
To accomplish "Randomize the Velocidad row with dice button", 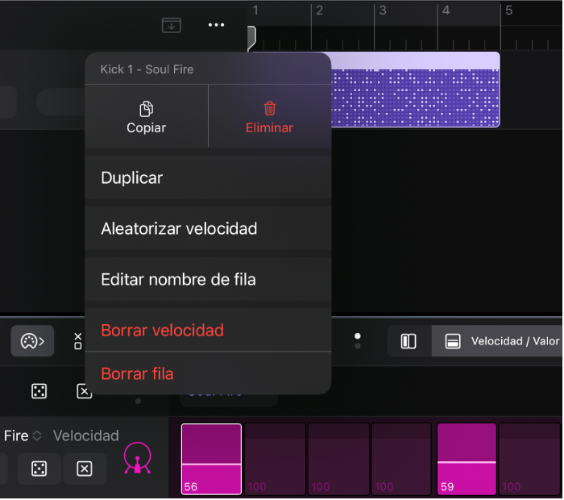I will (x=39, y=470).
